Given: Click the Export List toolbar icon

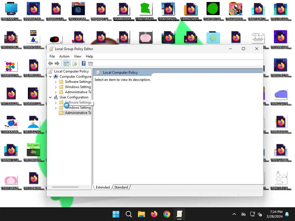Looking at the screenshot, I should (x=75, y=64).
